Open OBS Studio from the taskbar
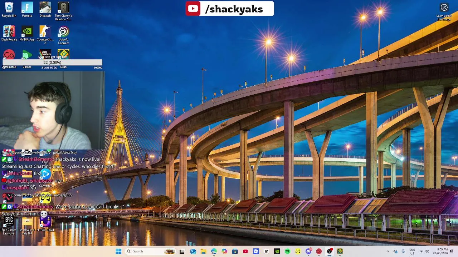This screenshot has height=257, width=458. pos(330,251)
